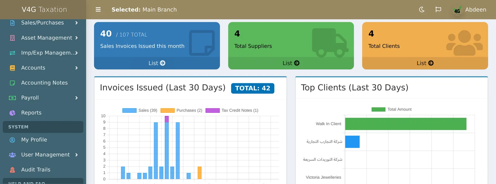Image resolution: width=496 pixels, height=184 pixels.
Task: Click the people icon on Total Clients card
Action: [x=464, y=43]
